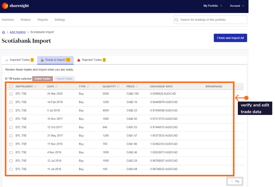Click the Rejected Trades warning triangle icon
This screenshot has width=275, height=187.
coord(79,60)
